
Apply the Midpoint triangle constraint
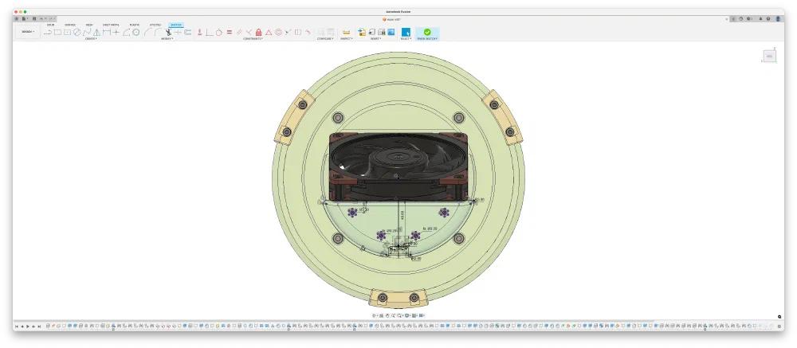point(269,32)
